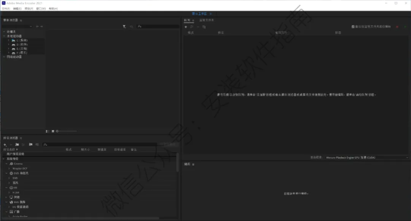Click the red stop queue button
The image size is (411, 221).
(x=397, y=27)
